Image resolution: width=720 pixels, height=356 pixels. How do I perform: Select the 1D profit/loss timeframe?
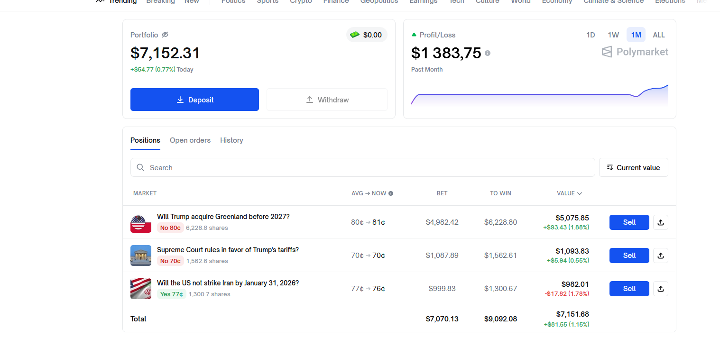pyautogui.click(x=591, y=35)
